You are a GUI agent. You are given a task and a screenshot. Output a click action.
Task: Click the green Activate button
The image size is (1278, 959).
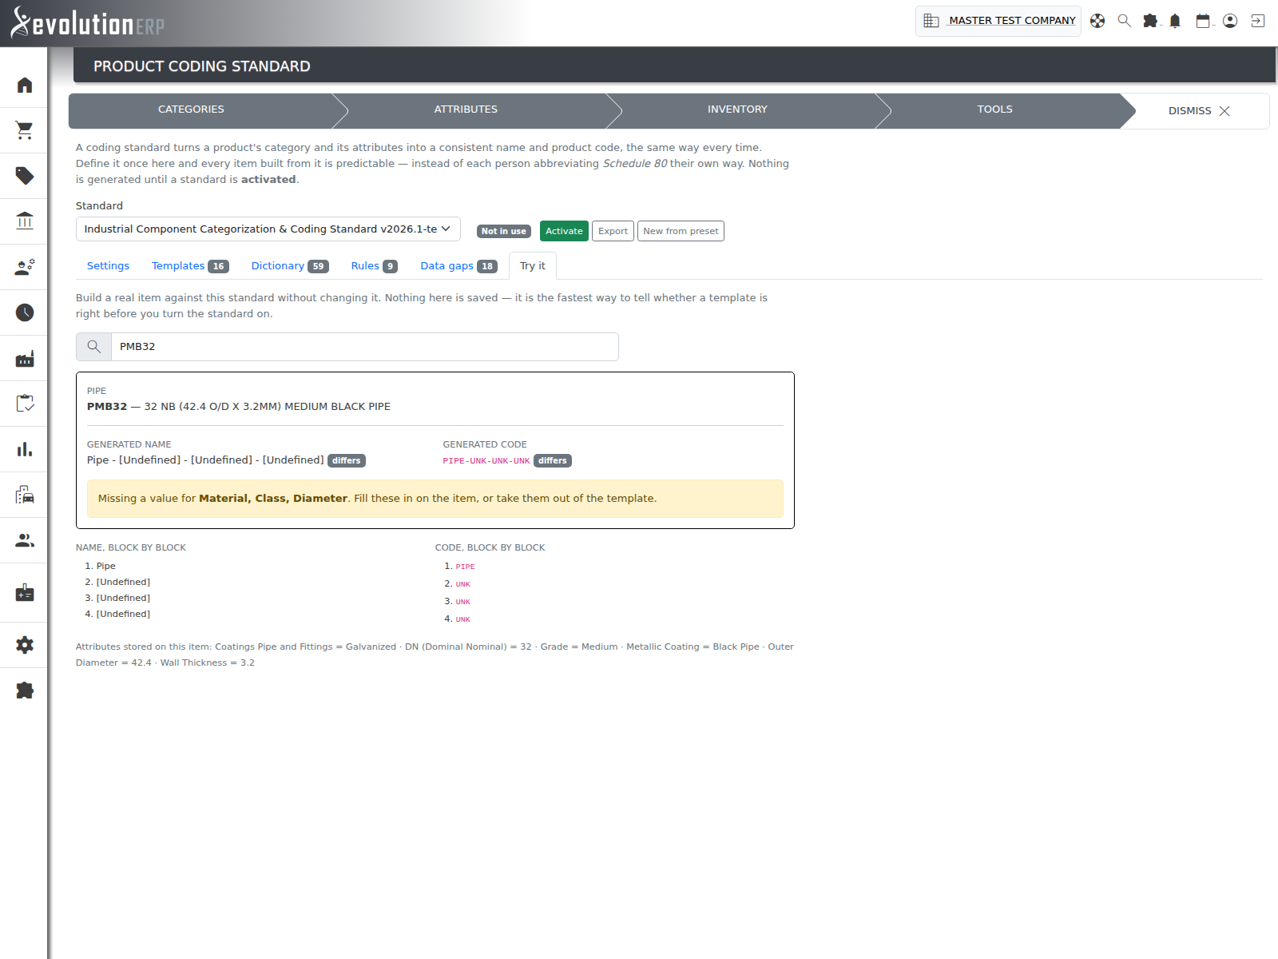tap(564, 231)
